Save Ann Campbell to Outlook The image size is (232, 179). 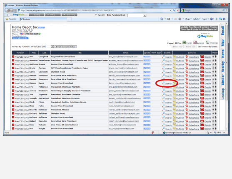point(179,57)
